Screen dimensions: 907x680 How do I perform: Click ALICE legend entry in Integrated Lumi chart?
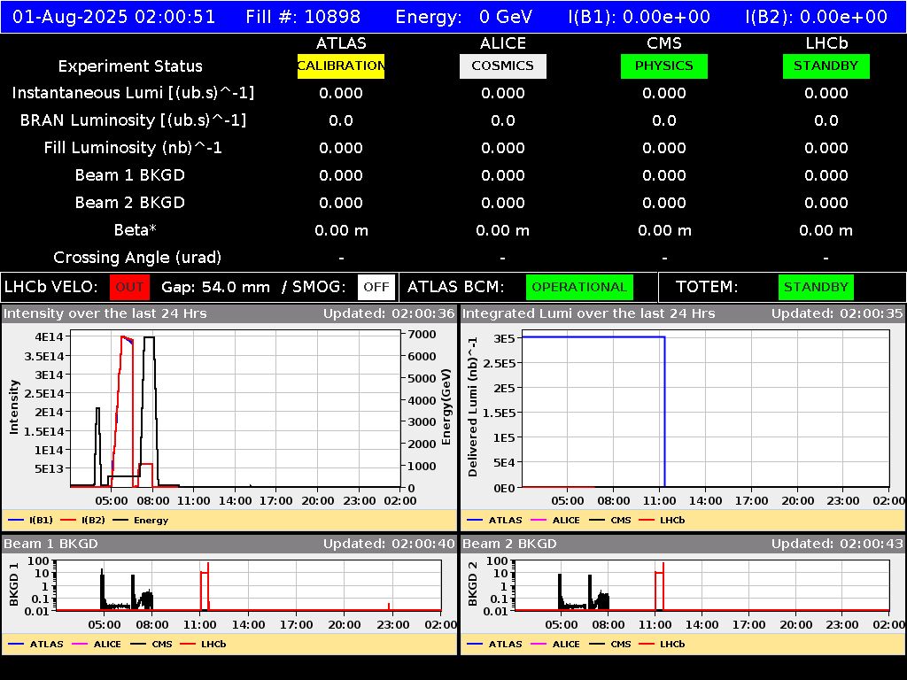tap(555, 521)
